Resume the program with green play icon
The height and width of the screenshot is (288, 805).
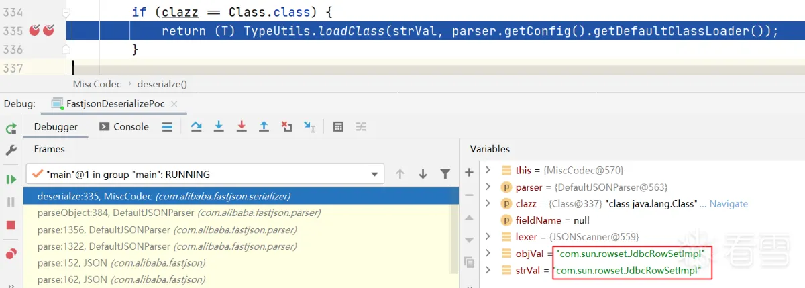[x=11, y=179]
